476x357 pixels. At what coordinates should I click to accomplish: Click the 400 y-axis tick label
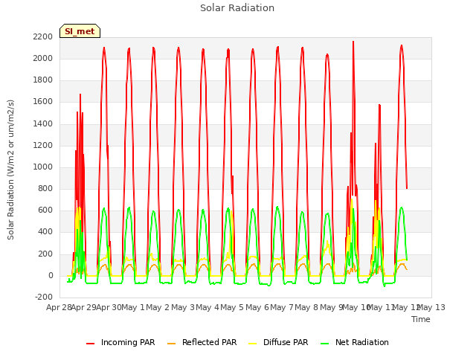[x=45, y=231]
